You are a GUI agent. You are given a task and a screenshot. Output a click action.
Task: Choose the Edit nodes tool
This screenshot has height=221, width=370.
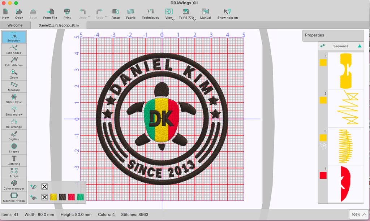(x=14, y=49)
